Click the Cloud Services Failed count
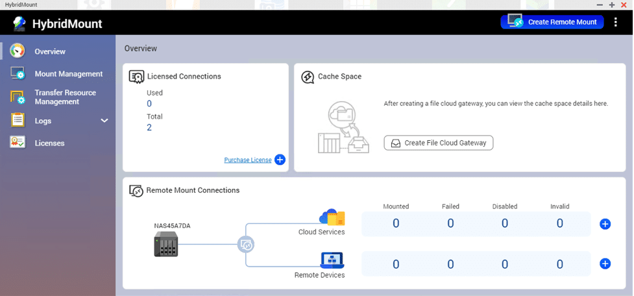This screenshot has height=296, width=634. tap(450, 223)
